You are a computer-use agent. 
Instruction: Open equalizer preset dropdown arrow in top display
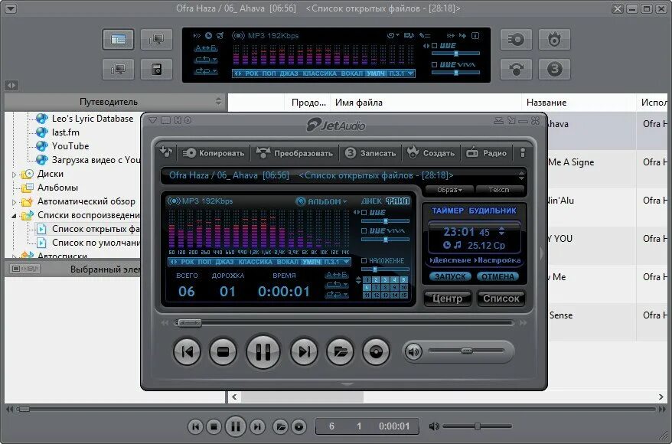[410, 73]
